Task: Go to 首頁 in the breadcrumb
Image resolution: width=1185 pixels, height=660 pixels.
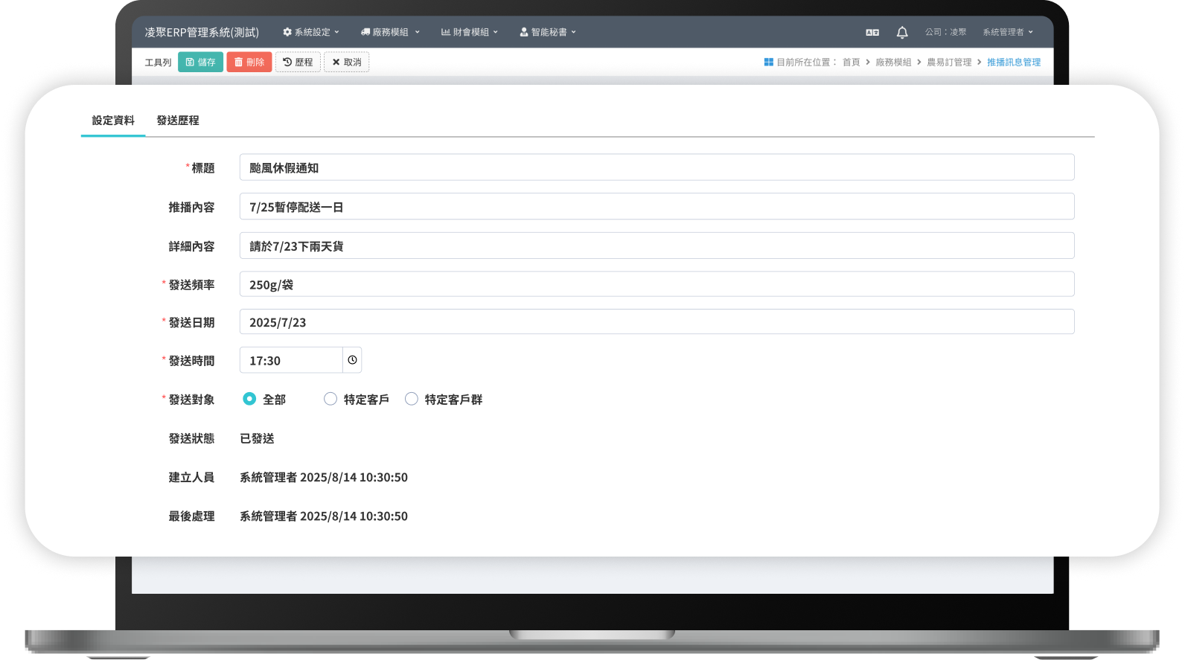Action: (x=851, y=63)
